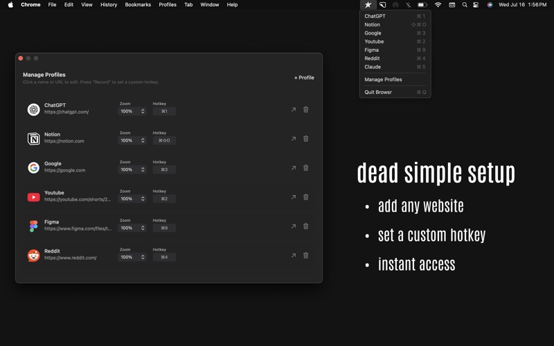Screen dimensions: 554x346
Task: Record ChatGPT hotkey ⌘1 field
Action: point(164,111)
